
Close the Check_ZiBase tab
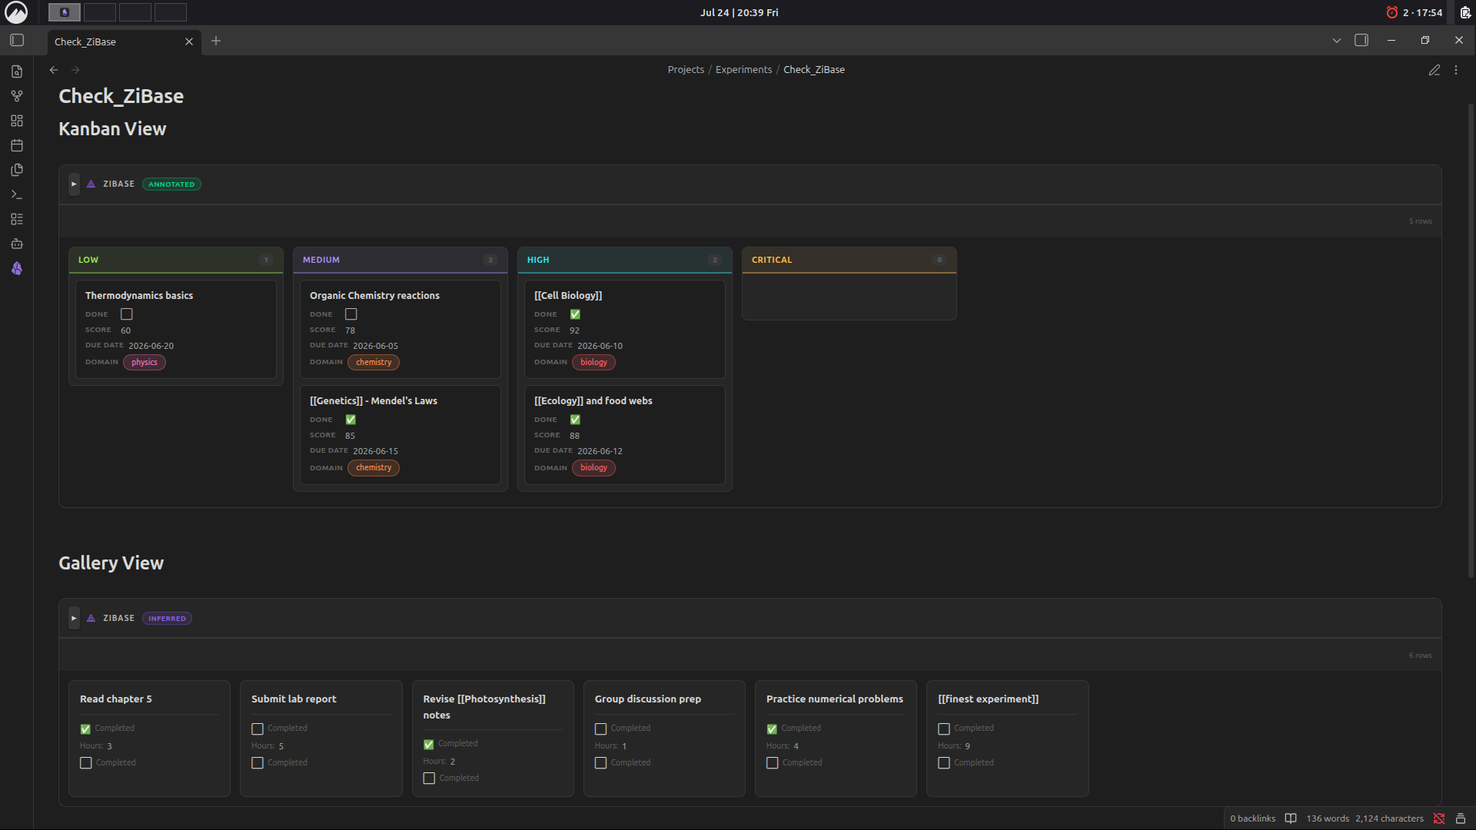189,41
